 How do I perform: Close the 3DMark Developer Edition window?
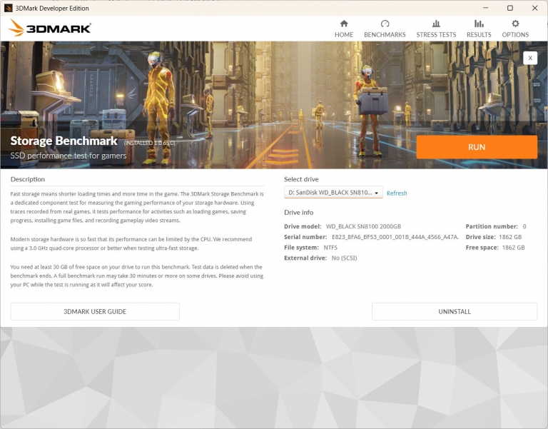click(534, 8)
